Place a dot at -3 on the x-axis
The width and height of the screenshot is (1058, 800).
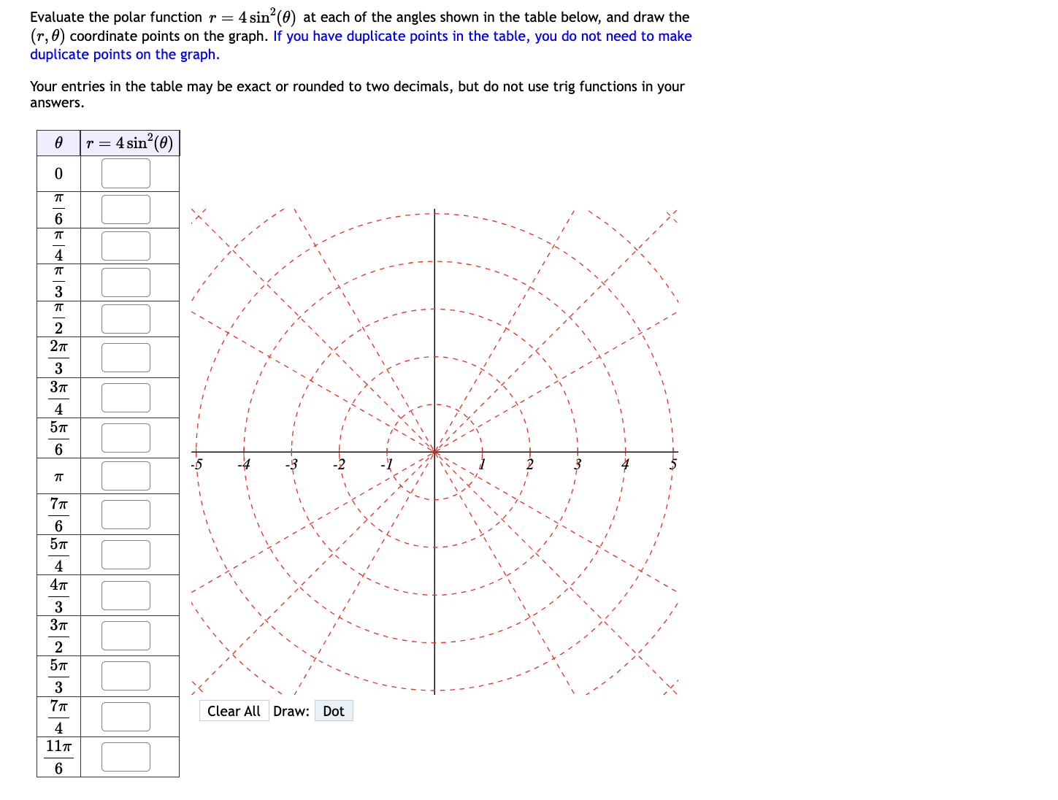pos(293,453)
